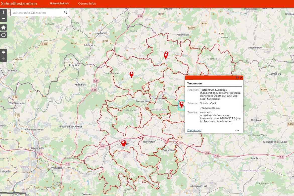This screenshot has height=196, width=294.
Task: Select the highlighted Künzelsau marker
Action: [181, 104]
